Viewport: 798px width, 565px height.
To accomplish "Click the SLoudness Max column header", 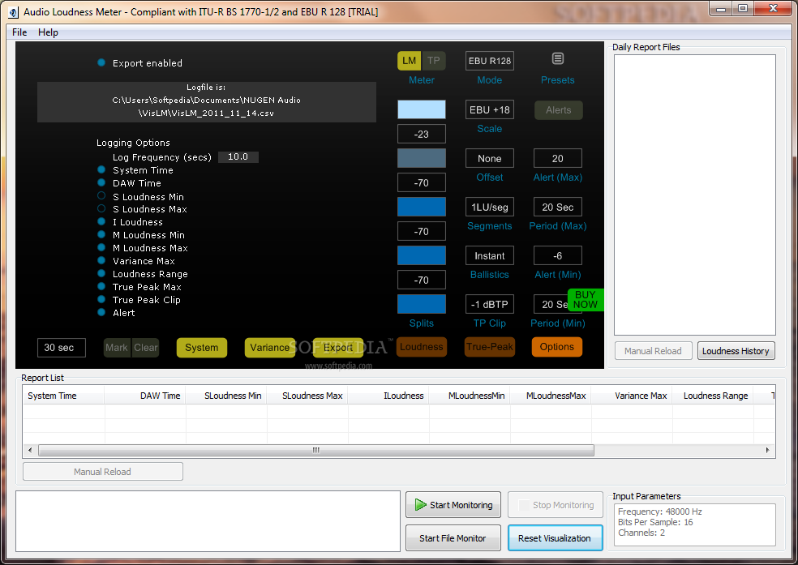I will click(x=307, y=396).
